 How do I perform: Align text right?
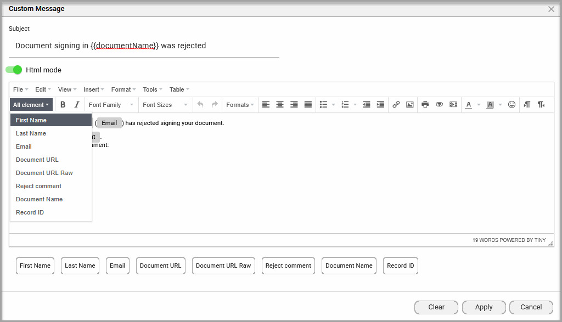pos(294,105)
